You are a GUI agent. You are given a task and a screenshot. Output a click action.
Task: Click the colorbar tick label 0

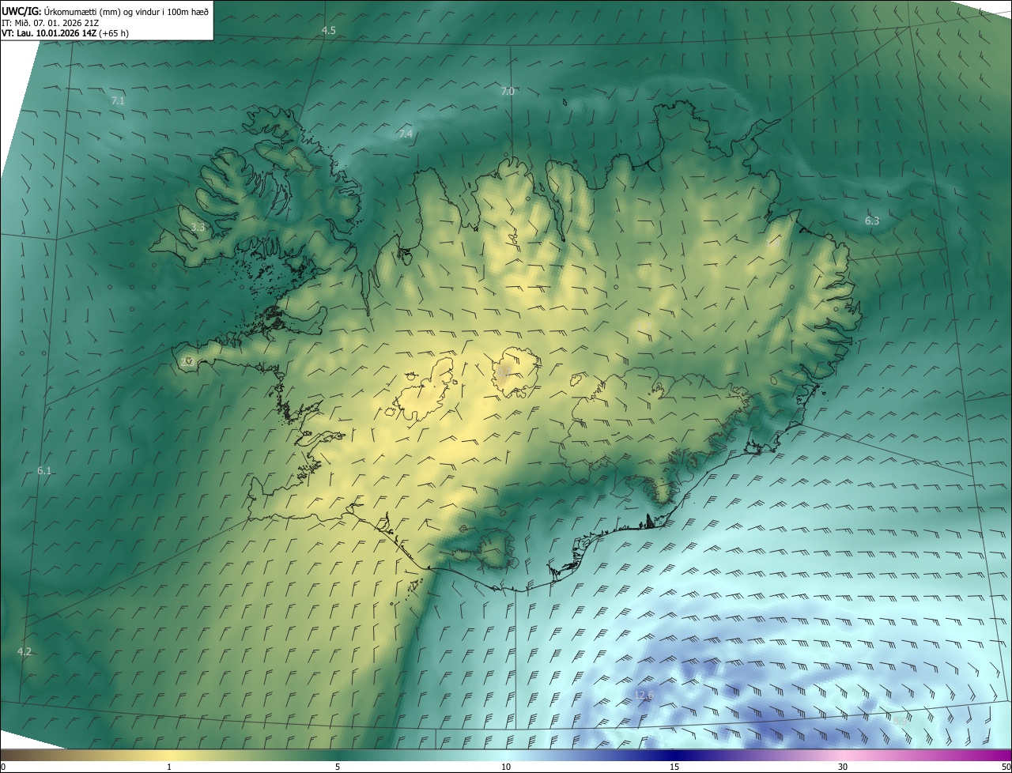coord(3,767)
